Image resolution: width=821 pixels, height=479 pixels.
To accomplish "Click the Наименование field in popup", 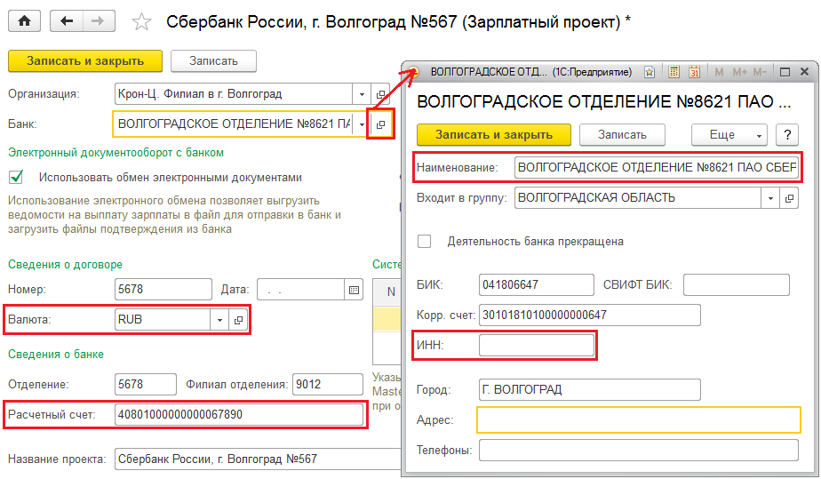I will tap(657, 168).
